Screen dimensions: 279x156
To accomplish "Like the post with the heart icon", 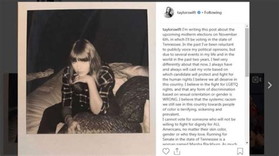I will pyautogui.click(x=166, y=151).
